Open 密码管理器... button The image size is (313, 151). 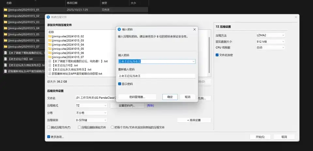coord(137,97)
